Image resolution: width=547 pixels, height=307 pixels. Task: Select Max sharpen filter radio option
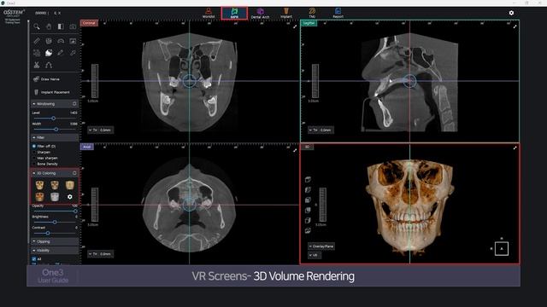point(34,158)
